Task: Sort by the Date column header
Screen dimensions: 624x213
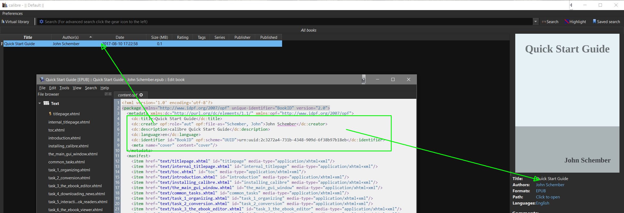Action: pyautogui.click(x=120, y=37)
